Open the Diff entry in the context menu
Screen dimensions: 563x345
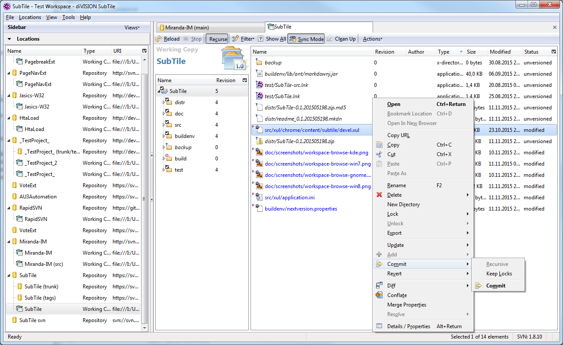391,285
